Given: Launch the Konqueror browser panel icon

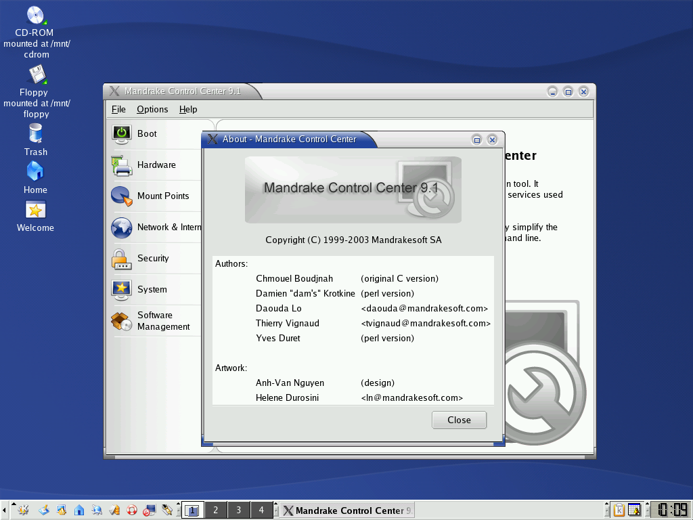Looking at the screenshot, I should click(x=97, y=510).
